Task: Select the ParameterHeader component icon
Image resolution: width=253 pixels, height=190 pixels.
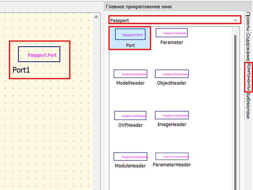Action: tap(172, 156)
